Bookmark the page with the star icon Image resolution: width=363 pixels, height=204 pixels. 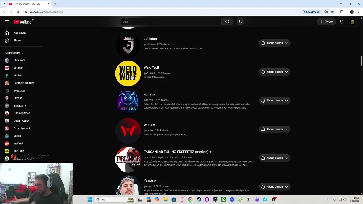tap(332, 12)
